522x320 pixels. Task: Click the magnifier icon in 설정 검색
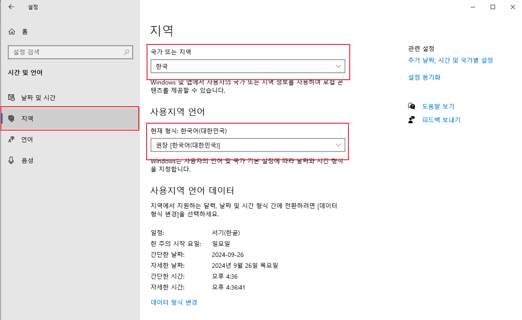pos(127,52)
